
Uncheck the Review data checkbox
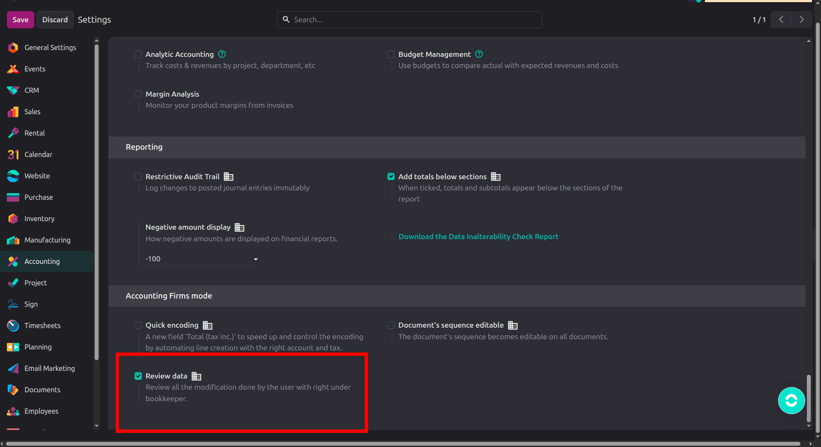click(138, 376)
